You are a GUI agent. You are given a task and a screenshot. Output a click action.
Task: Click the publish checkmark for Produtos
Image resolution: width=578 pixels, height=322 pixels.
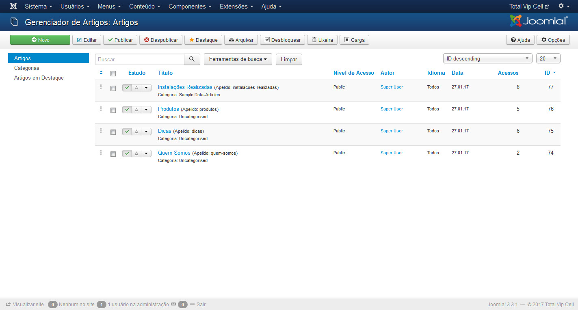pyautogui.click(x=127, y=109)
